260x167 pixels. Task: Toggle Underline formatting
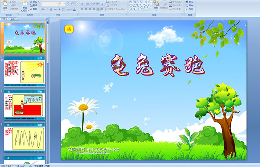coord(51,9)
